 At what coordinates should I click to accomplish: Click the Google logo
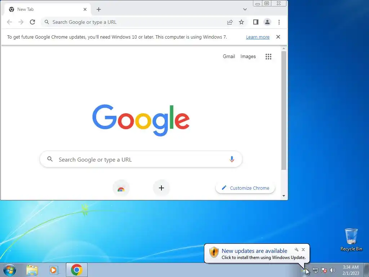coord(141,120)
